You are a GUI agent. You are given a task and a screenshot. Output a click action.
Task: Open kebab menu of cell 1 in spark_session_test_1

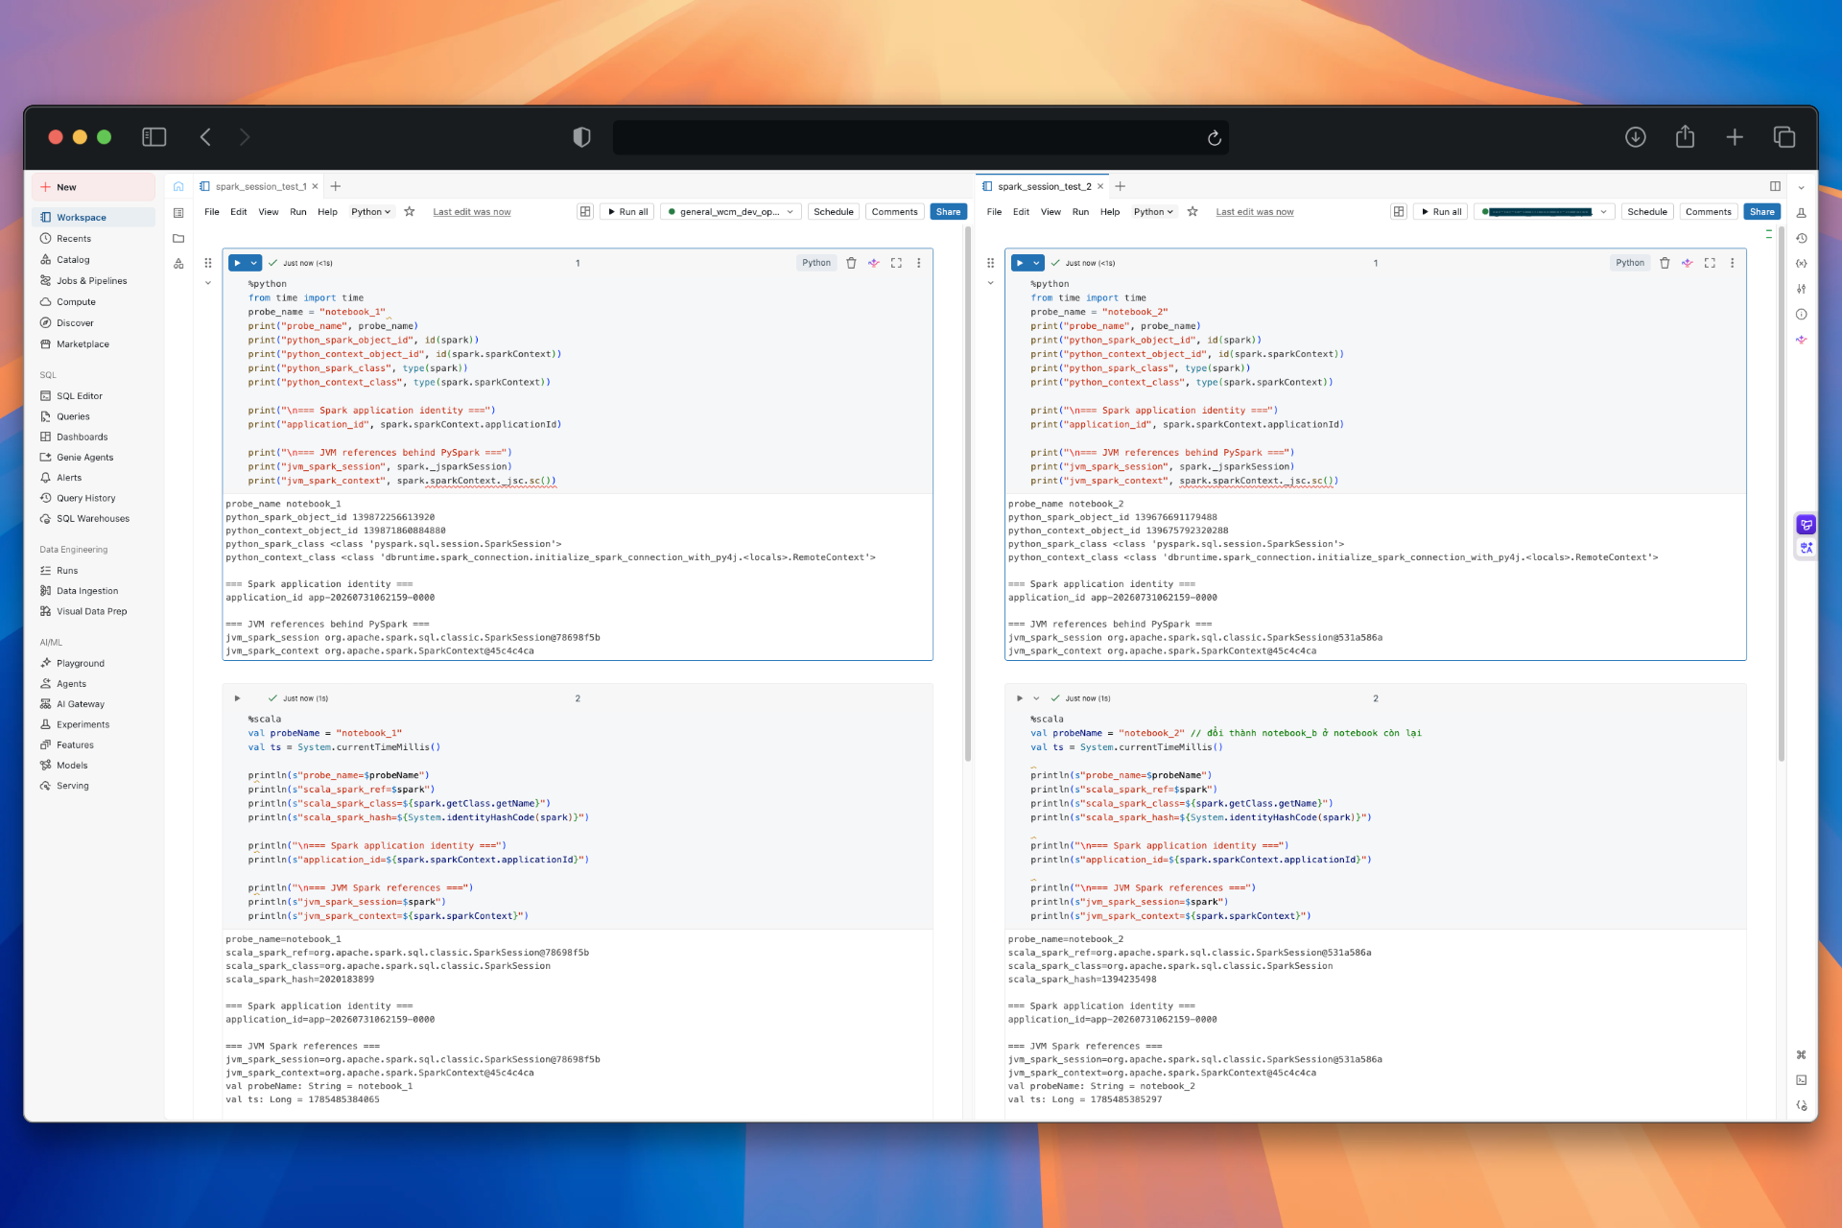[x=918, y=263]
